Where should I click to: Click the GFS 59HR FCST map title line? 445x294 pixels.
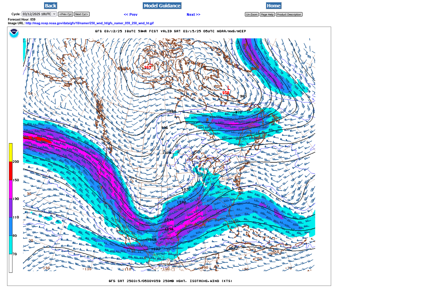170,31
